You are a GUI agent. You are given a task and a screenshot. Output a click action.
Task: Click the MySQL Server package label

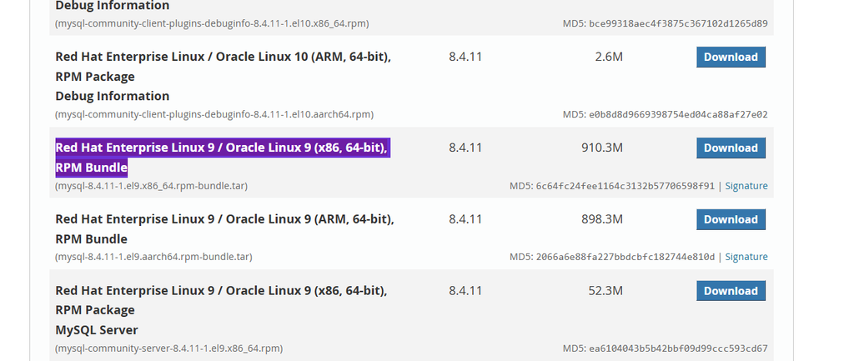pyautogui.click(x=97, y=330)
